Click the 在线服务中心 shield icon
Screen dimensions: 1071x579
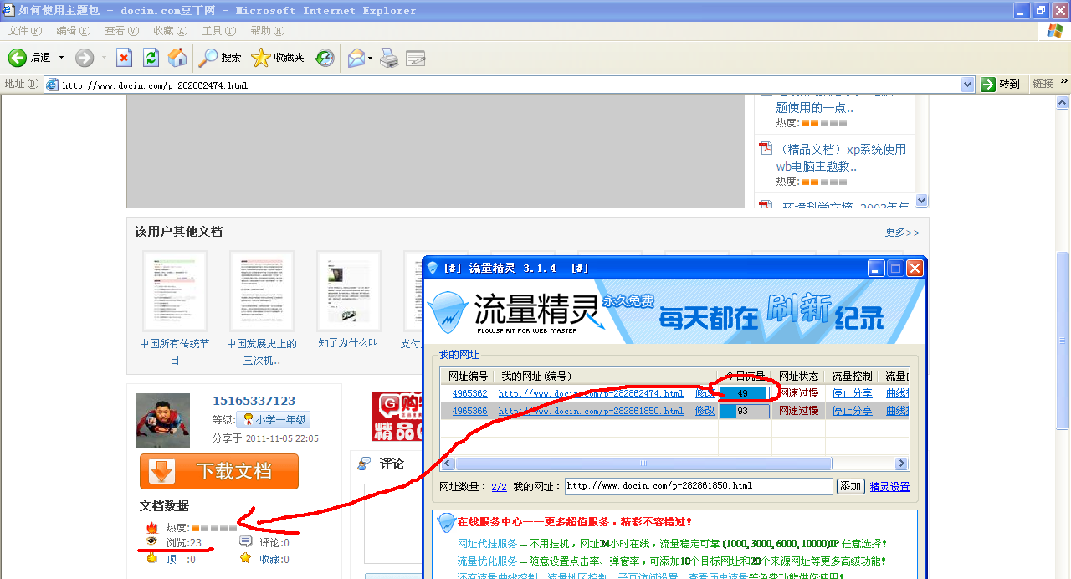tap(446, 523)
